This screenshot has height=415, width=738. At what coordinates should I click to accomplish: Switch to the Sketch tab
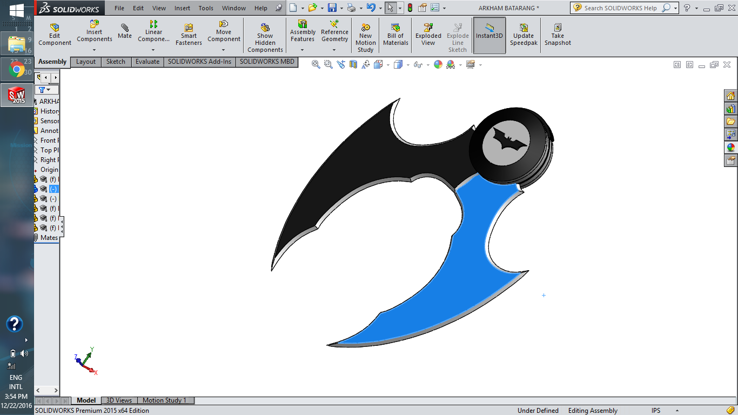pos(116,62)
